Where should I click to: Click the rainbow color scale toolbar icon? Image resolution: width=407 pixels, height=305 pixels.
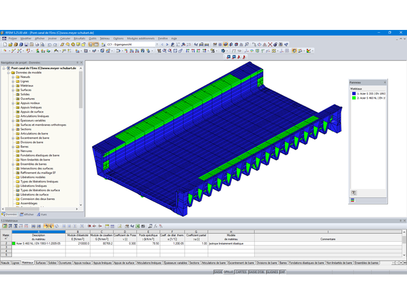[x=309, y=51]
